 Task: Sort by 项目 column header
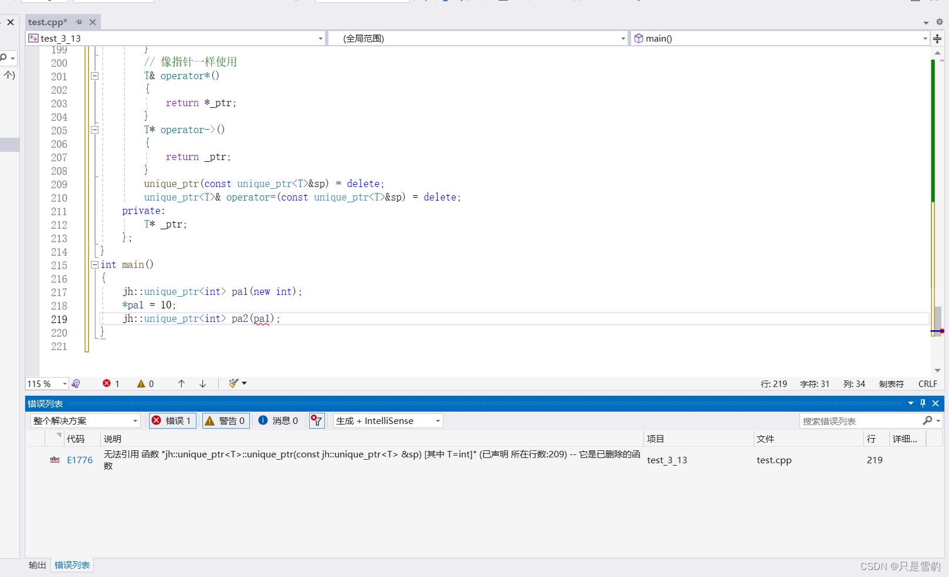click(698, 439)
